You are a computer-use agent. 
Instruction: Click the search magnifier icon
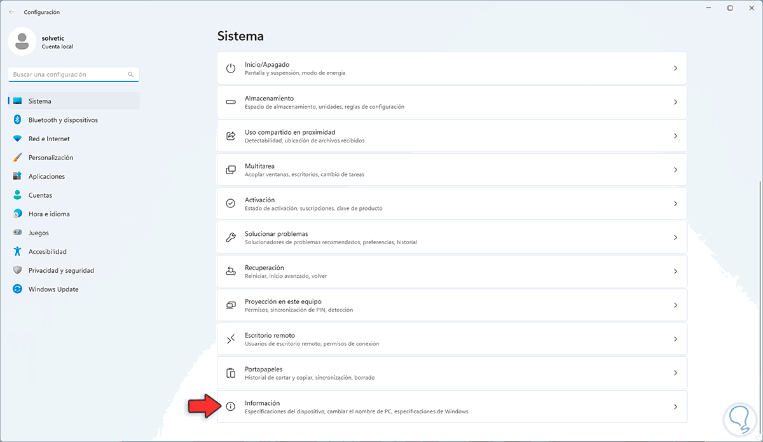[131, 74]
